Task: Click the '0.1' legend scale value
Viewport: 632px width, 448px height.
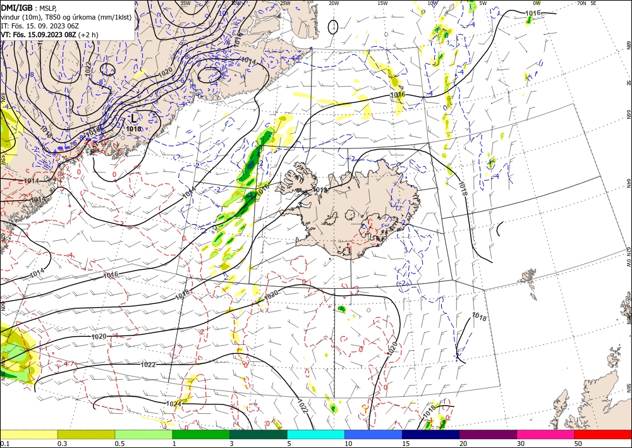Action: click(x=4, y=444)
